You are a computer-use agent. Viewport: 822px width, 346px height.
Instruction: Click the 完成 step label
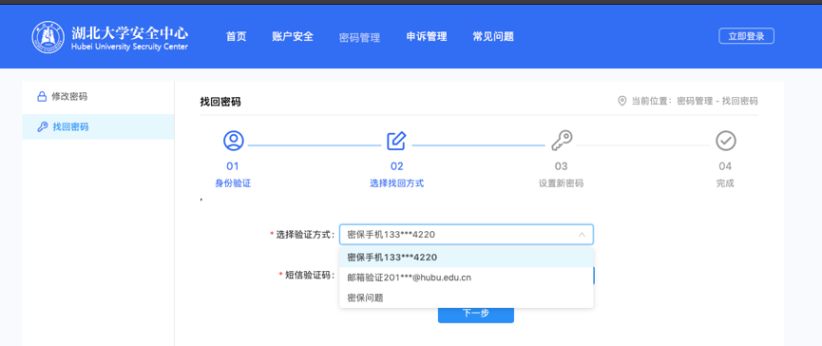click(725, 183)
